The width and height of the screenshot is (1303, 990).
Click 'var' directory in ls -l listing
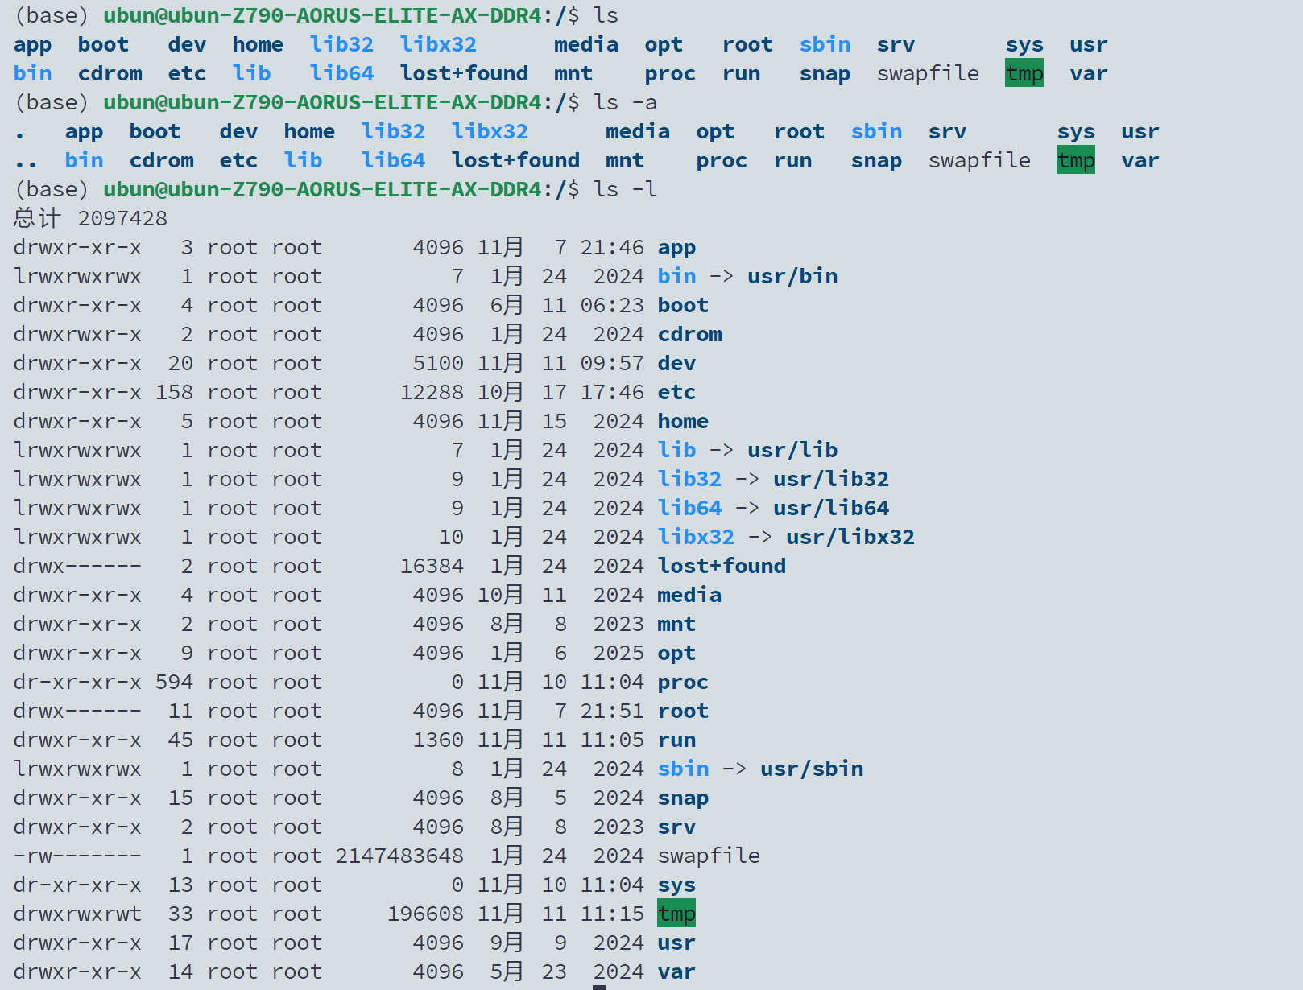676,971
